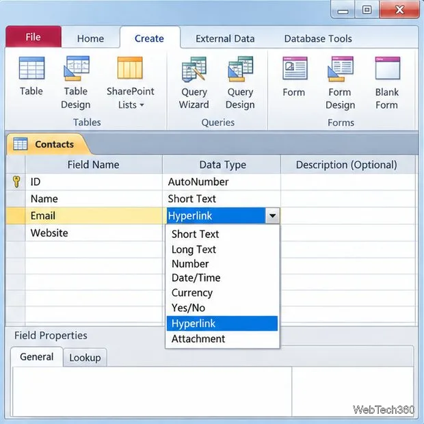Close the Access window
Image resolution: width=424 pixels, height=424 pixels.
399,10
